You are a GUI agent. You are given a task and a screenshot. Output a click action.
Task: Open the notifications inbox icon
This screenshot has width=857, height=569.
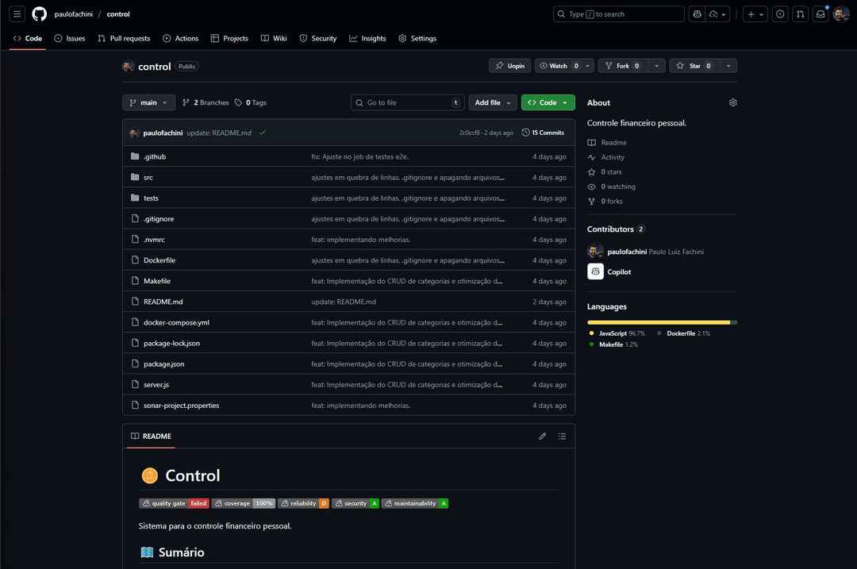[x=820, y=14]
